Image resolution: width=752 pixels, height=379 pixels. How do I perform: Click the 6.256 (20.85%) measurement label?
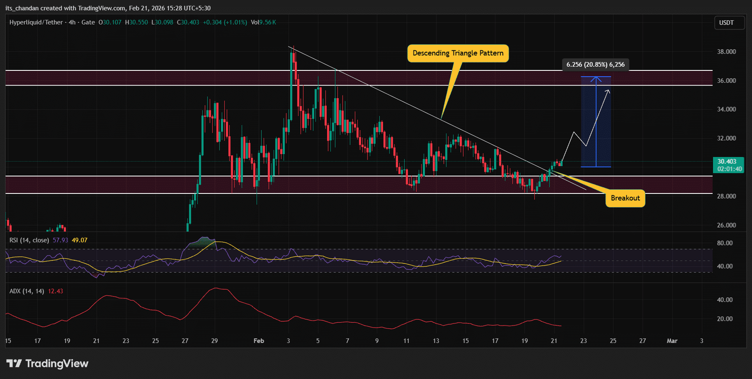click(595, 64)
